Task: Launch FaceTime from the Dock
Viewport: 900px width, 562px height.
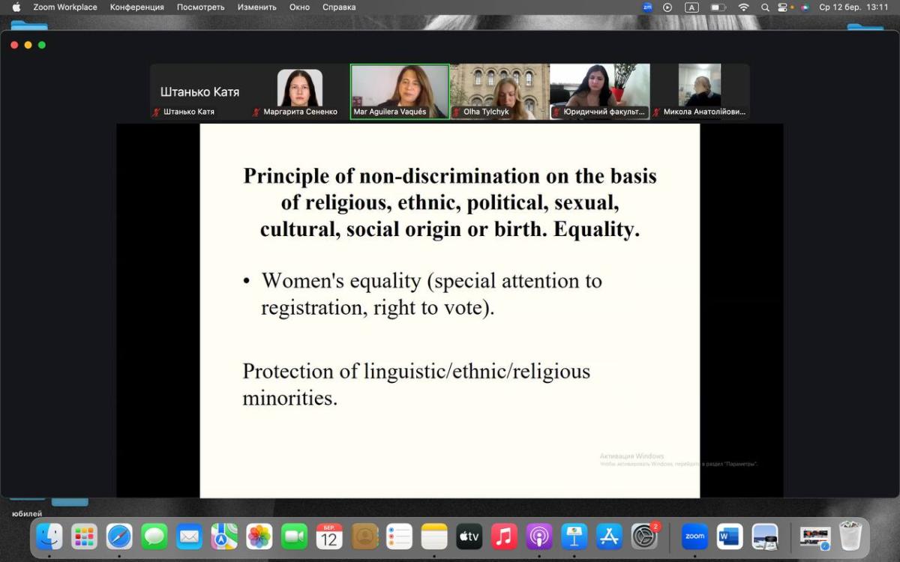Action: tap(295, 537)
